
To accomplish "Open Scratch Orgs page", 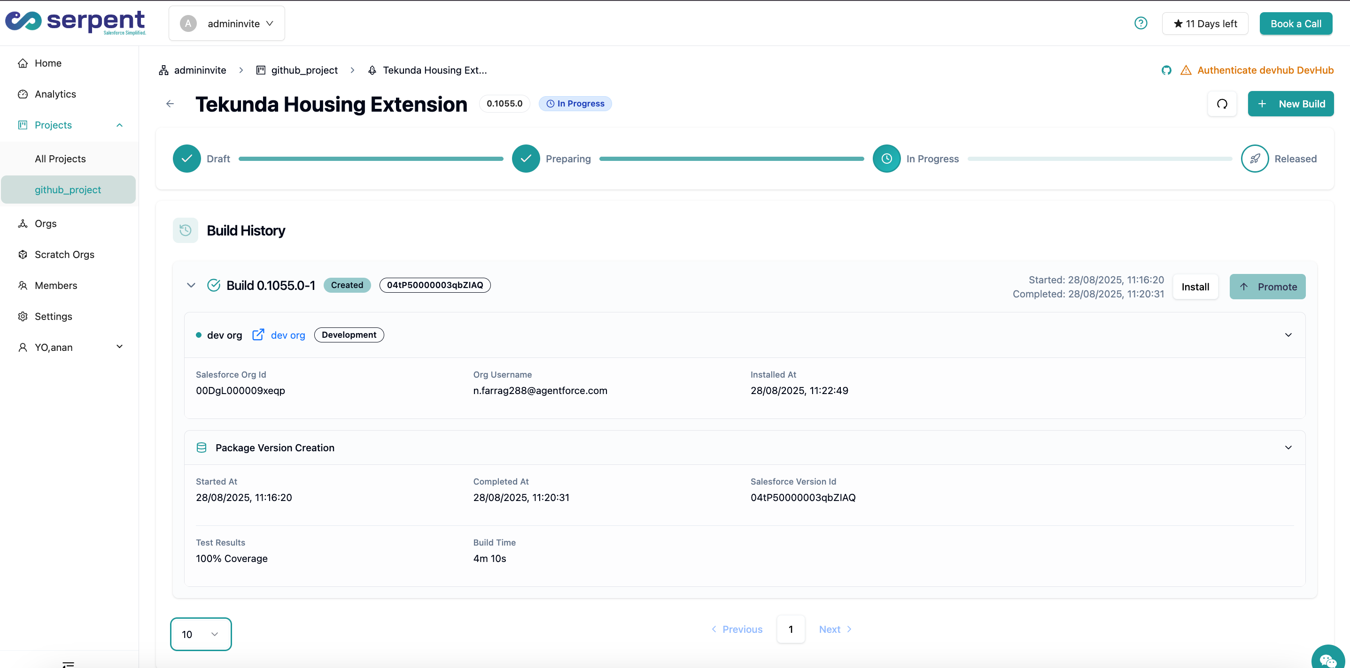I will (68, 254).
